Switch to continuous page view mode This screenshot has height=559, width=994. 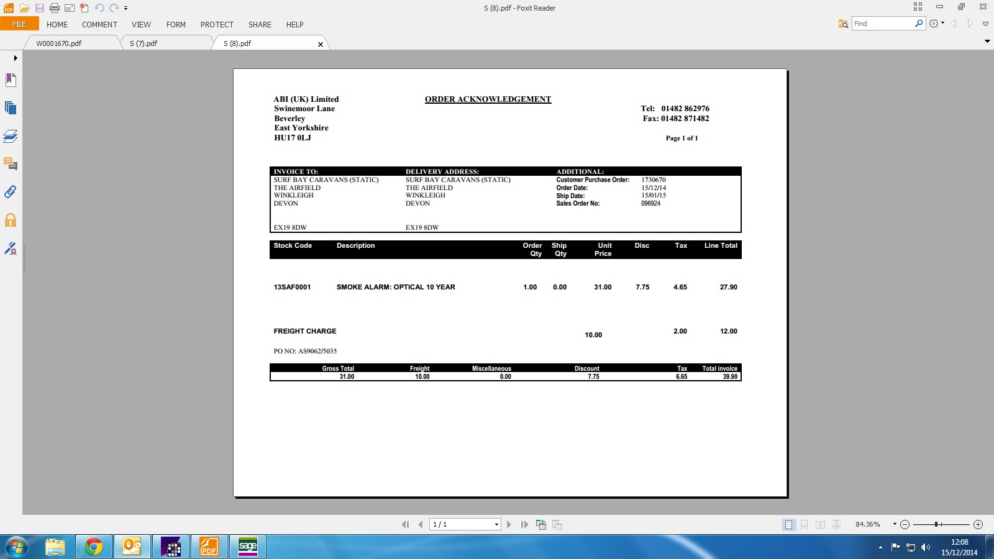[804, 524]
